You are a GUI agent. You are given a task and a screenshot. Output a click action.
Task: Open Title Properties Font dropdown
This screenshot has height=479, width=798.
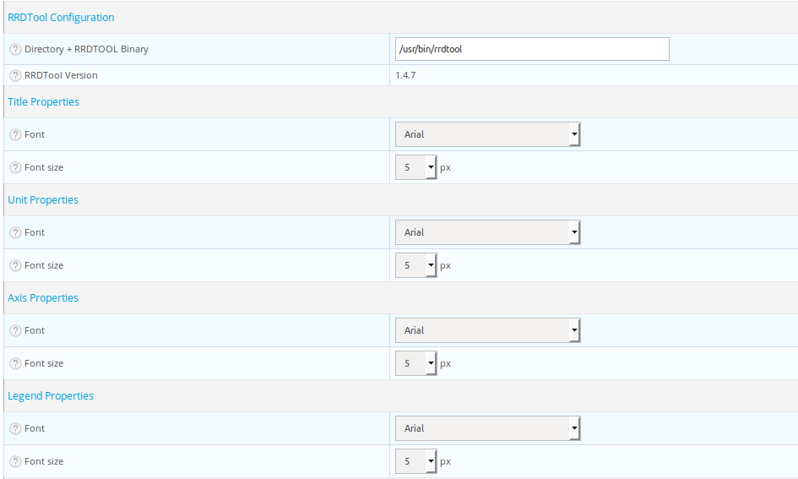click(x=487, y=134)
